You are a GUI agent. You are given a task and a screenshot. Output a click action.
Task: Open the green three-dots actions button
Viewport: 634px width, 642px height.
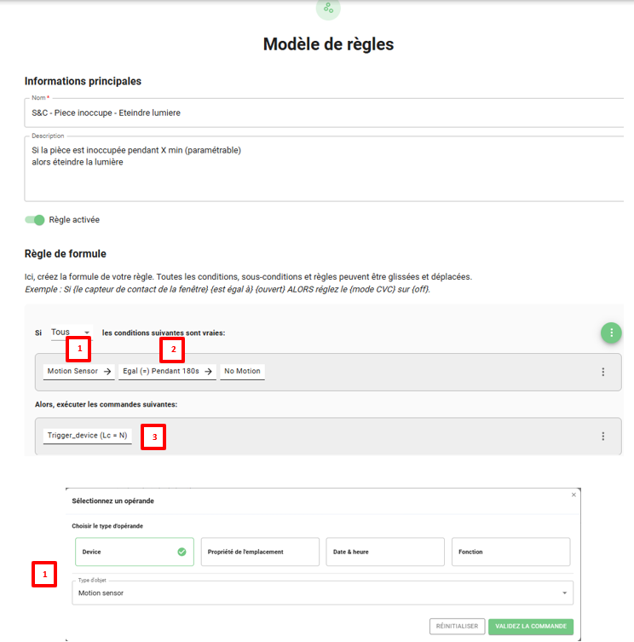pos(611,333)
